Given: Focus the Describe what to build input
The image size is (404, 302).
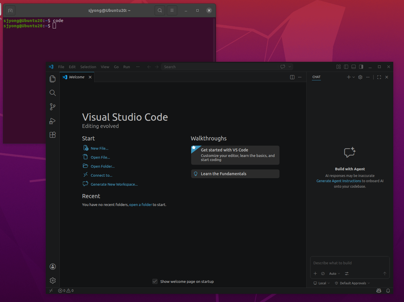Looking at the screenshot, I should [350, 263].
